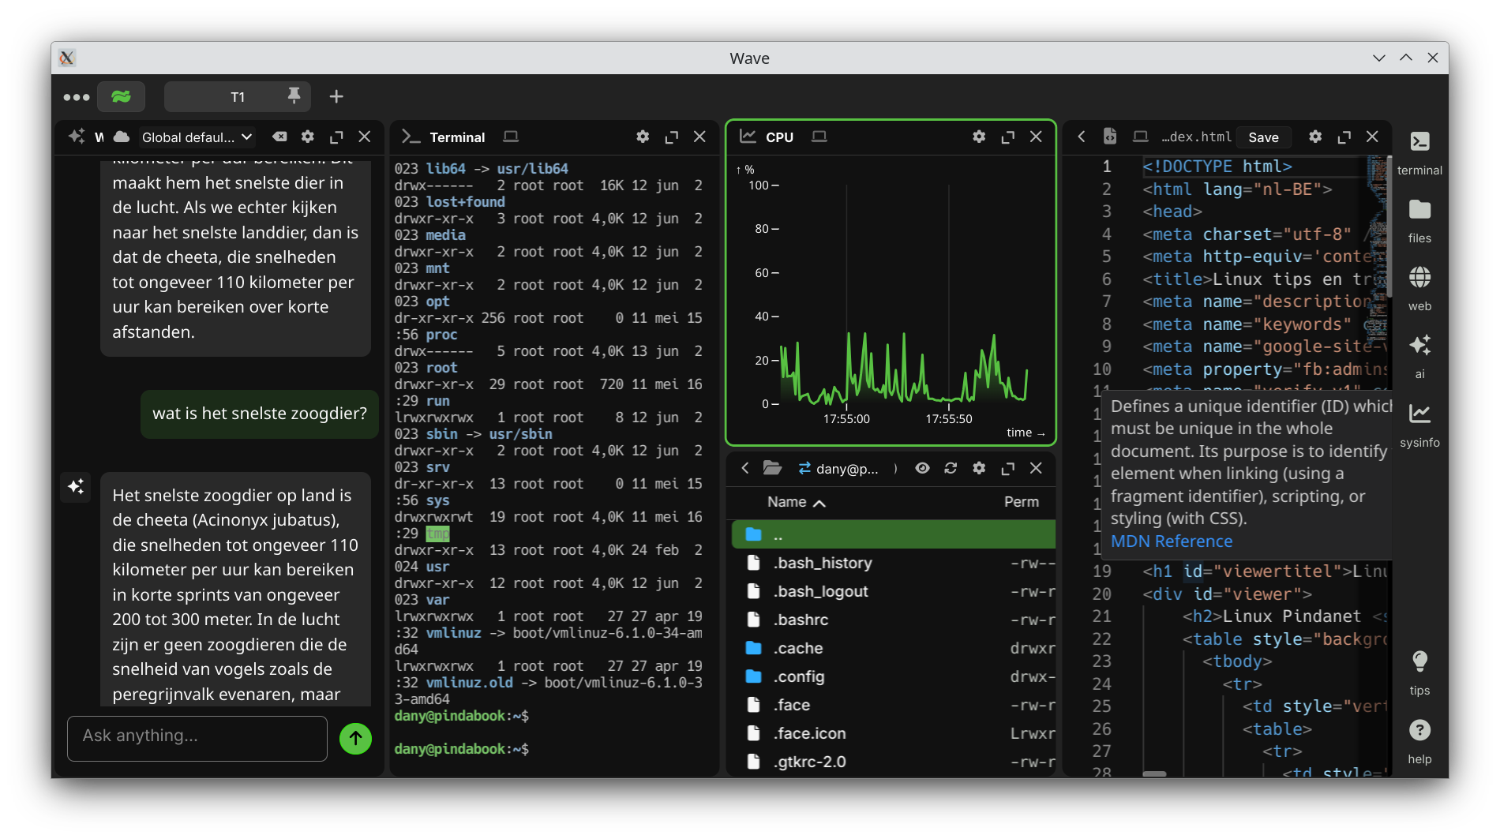The width and height of the screenshot is (1500, 839).
Task: Select the .face file
Action: (893, 705)
